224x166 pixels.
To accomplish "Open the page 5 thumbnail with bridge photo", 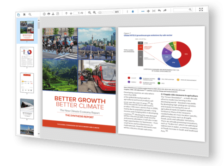I will [27, 130].
